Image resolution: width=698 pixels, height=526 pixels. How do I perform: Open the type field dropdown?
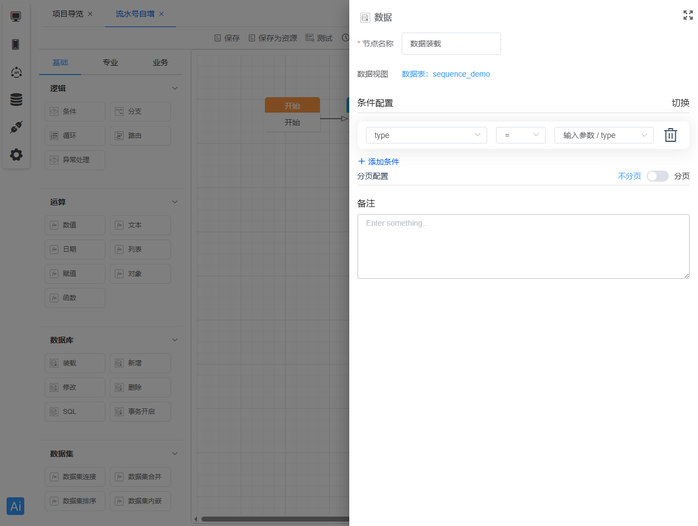pyautogui.click(x=426, y=135)
